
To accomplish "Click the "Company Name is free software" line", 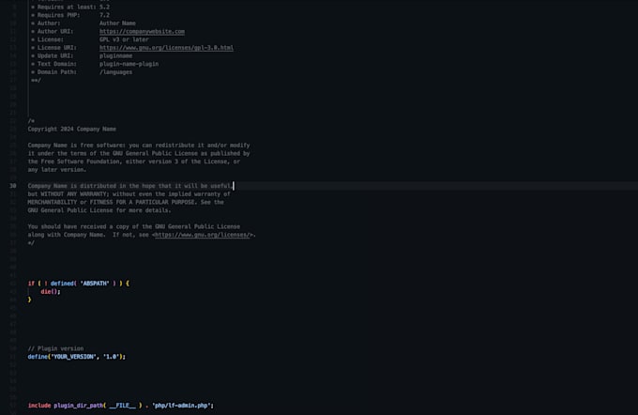I will pos(139,146).
